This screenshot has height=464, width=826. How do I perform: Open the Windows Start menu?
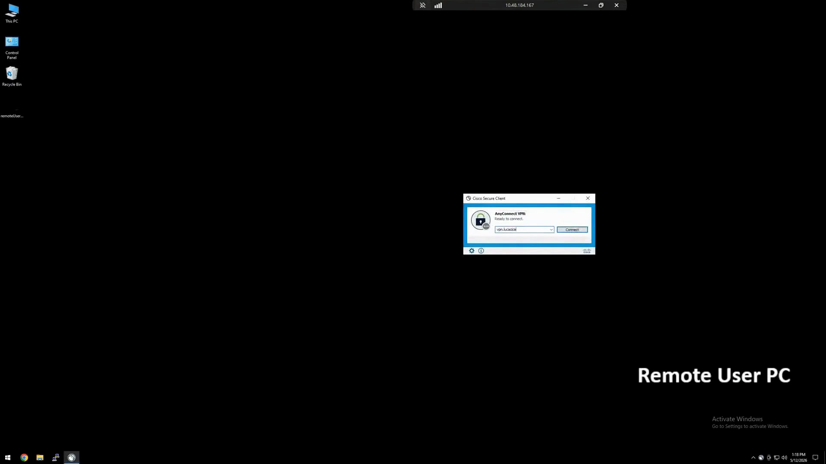pos(8,458)
